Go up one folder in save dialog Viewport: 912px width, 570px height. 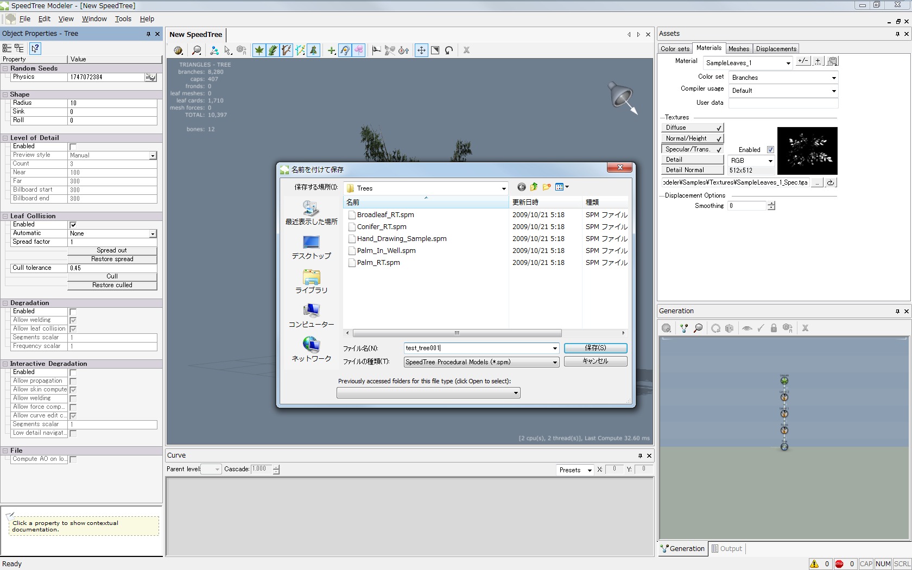[x=534, y=187]
